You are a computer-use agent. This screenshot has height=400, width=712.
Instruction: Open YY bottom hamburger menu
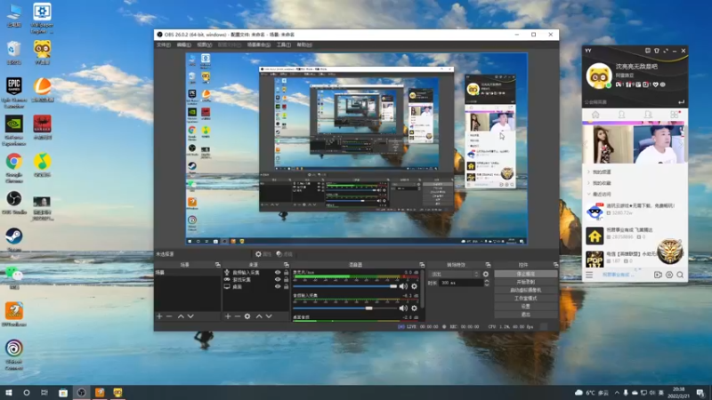pos(589,275)
